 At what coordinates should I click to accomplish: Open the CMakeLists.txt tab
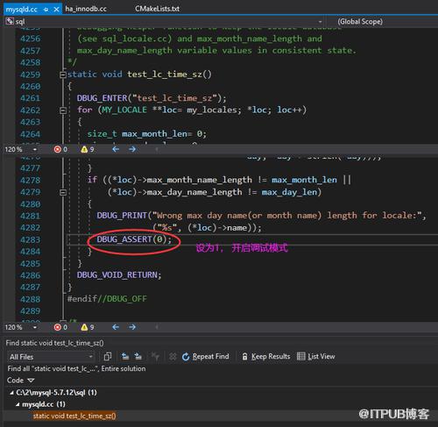157,9
